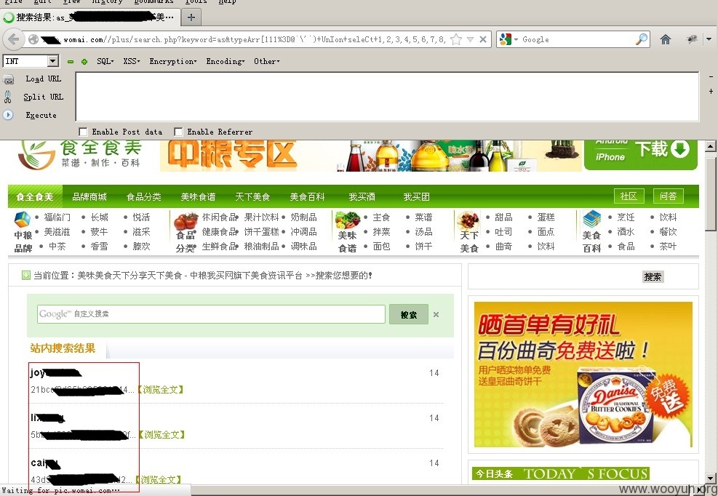Click the Load URL icon

coord(8,79)
